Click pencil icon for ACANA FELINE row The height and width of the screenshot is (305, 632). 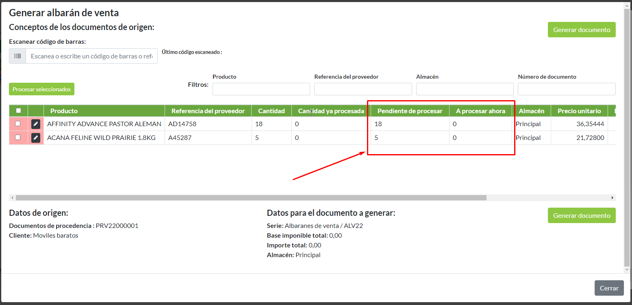(x=36, y=138)
